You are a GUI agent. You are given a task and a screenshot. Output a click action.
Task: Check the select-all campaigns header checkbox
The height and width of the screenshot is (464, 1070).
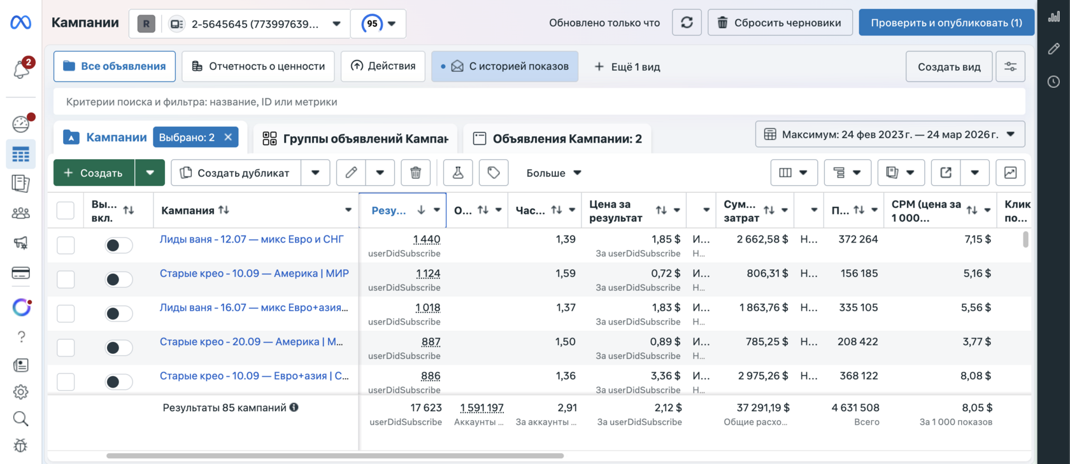[66, 211]
